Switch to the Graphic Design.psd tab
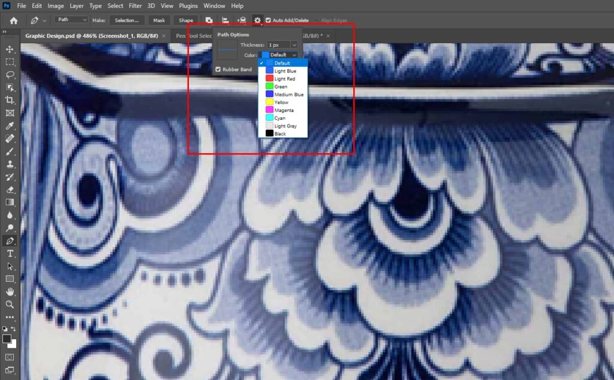Image resolution: width=614 pixels, height=380 pixels. [92, 35]
